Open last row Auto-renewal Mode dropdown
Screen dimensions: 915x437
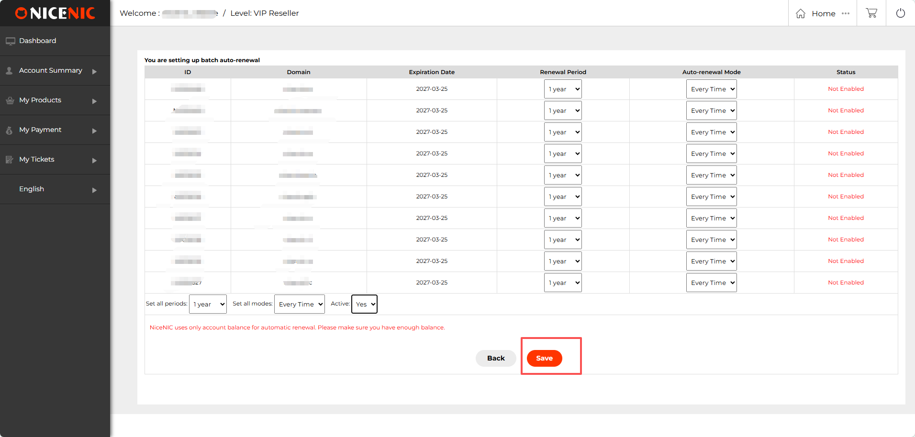pos(711,283)
